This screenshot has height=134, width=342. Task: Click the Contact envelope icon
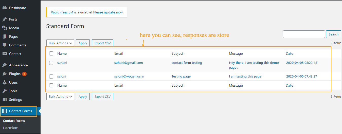[4, 54]
